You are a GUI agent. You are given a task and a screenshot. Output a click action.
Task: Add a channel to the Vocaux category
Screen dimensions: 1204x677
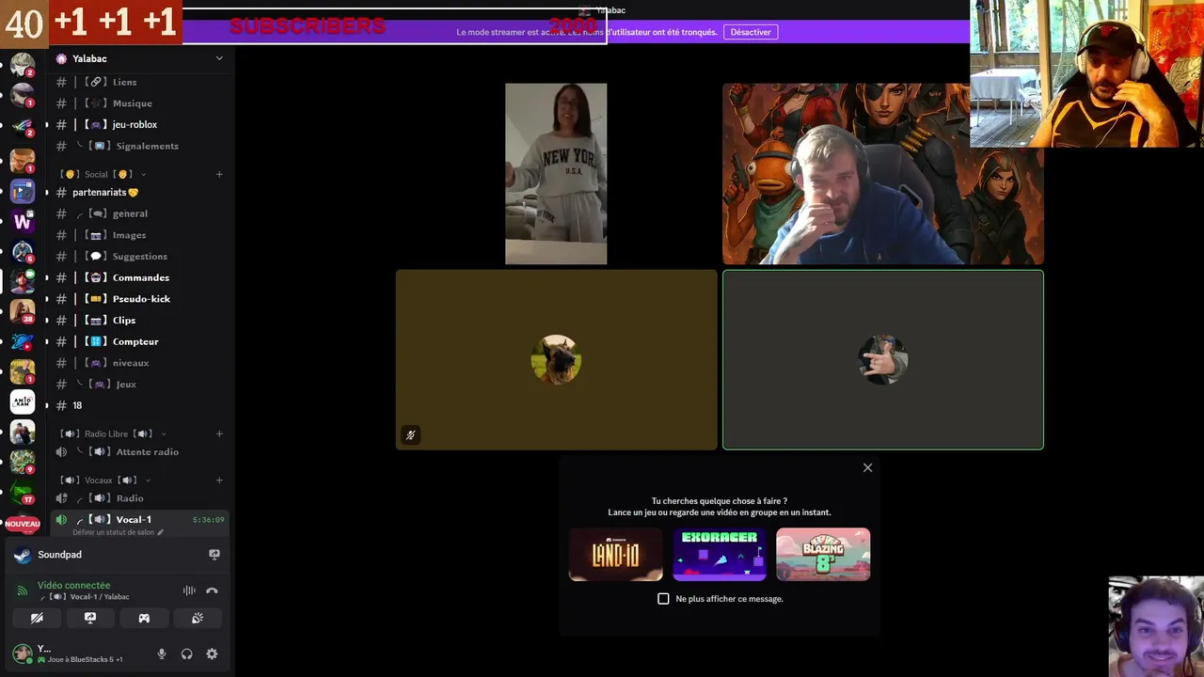pos(219,480)
